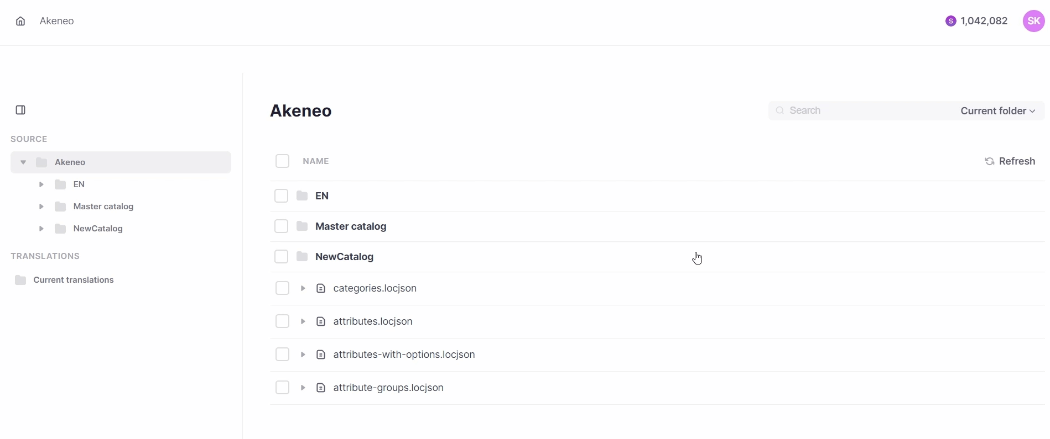Viewport: 1050px width, 439px height.
Task: Check the EN folder row checkbox
Action: pyautogui.click(x=281, y=195)
